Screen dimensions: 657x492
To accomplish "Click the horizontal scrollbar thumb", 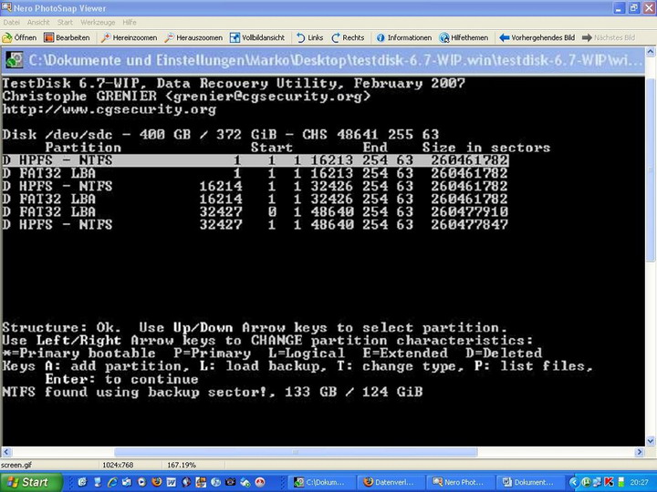I will (x=296, y=452).
